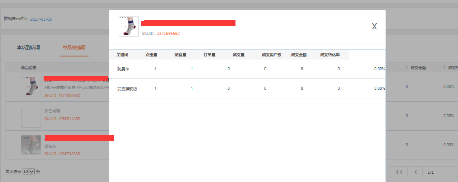Click 0.00% conversion rate in 防臭袜 row
This screenshot has height=182, width=458.
click(x=379, y=69)
